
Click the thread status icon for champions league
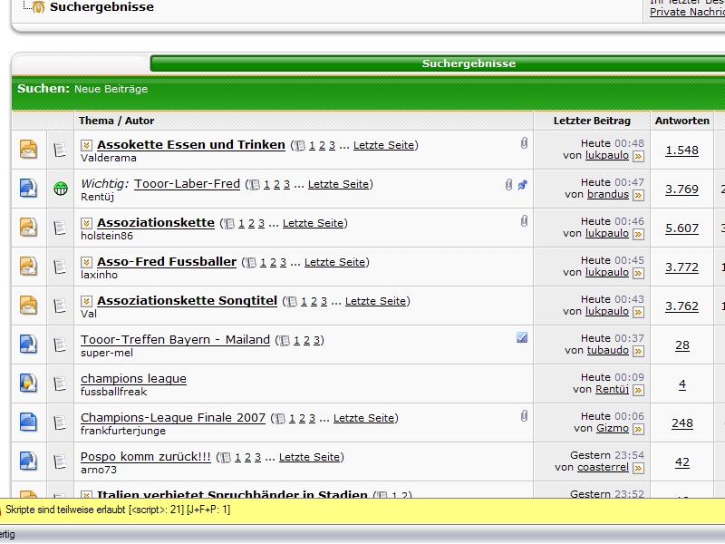(x=29, y=384)
